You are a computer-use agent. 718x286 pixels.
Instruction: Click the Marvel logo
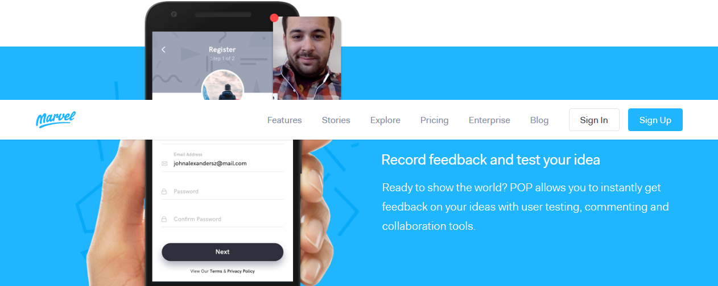point(55,120)
